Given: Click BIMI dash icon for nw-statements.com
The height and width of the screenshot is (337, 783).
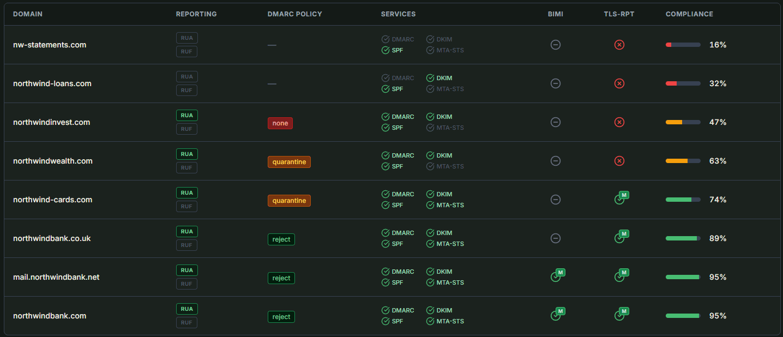Looking at the screenshot, I should [556, 45].
